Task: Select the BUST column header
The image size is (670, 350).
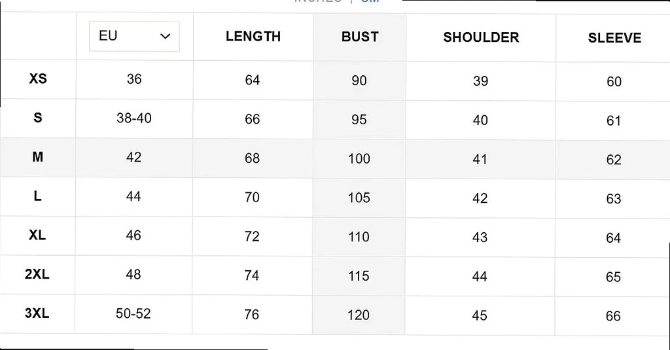Action: [360, 37]
